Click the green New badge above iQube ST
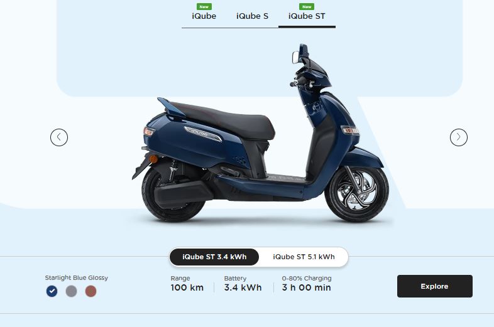 click(307, 7)
